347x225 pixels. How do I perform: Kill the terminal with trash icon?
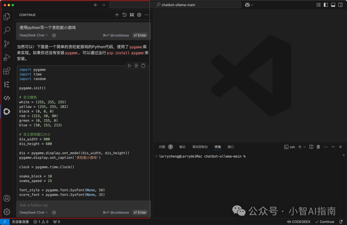[x=318, y=147]
